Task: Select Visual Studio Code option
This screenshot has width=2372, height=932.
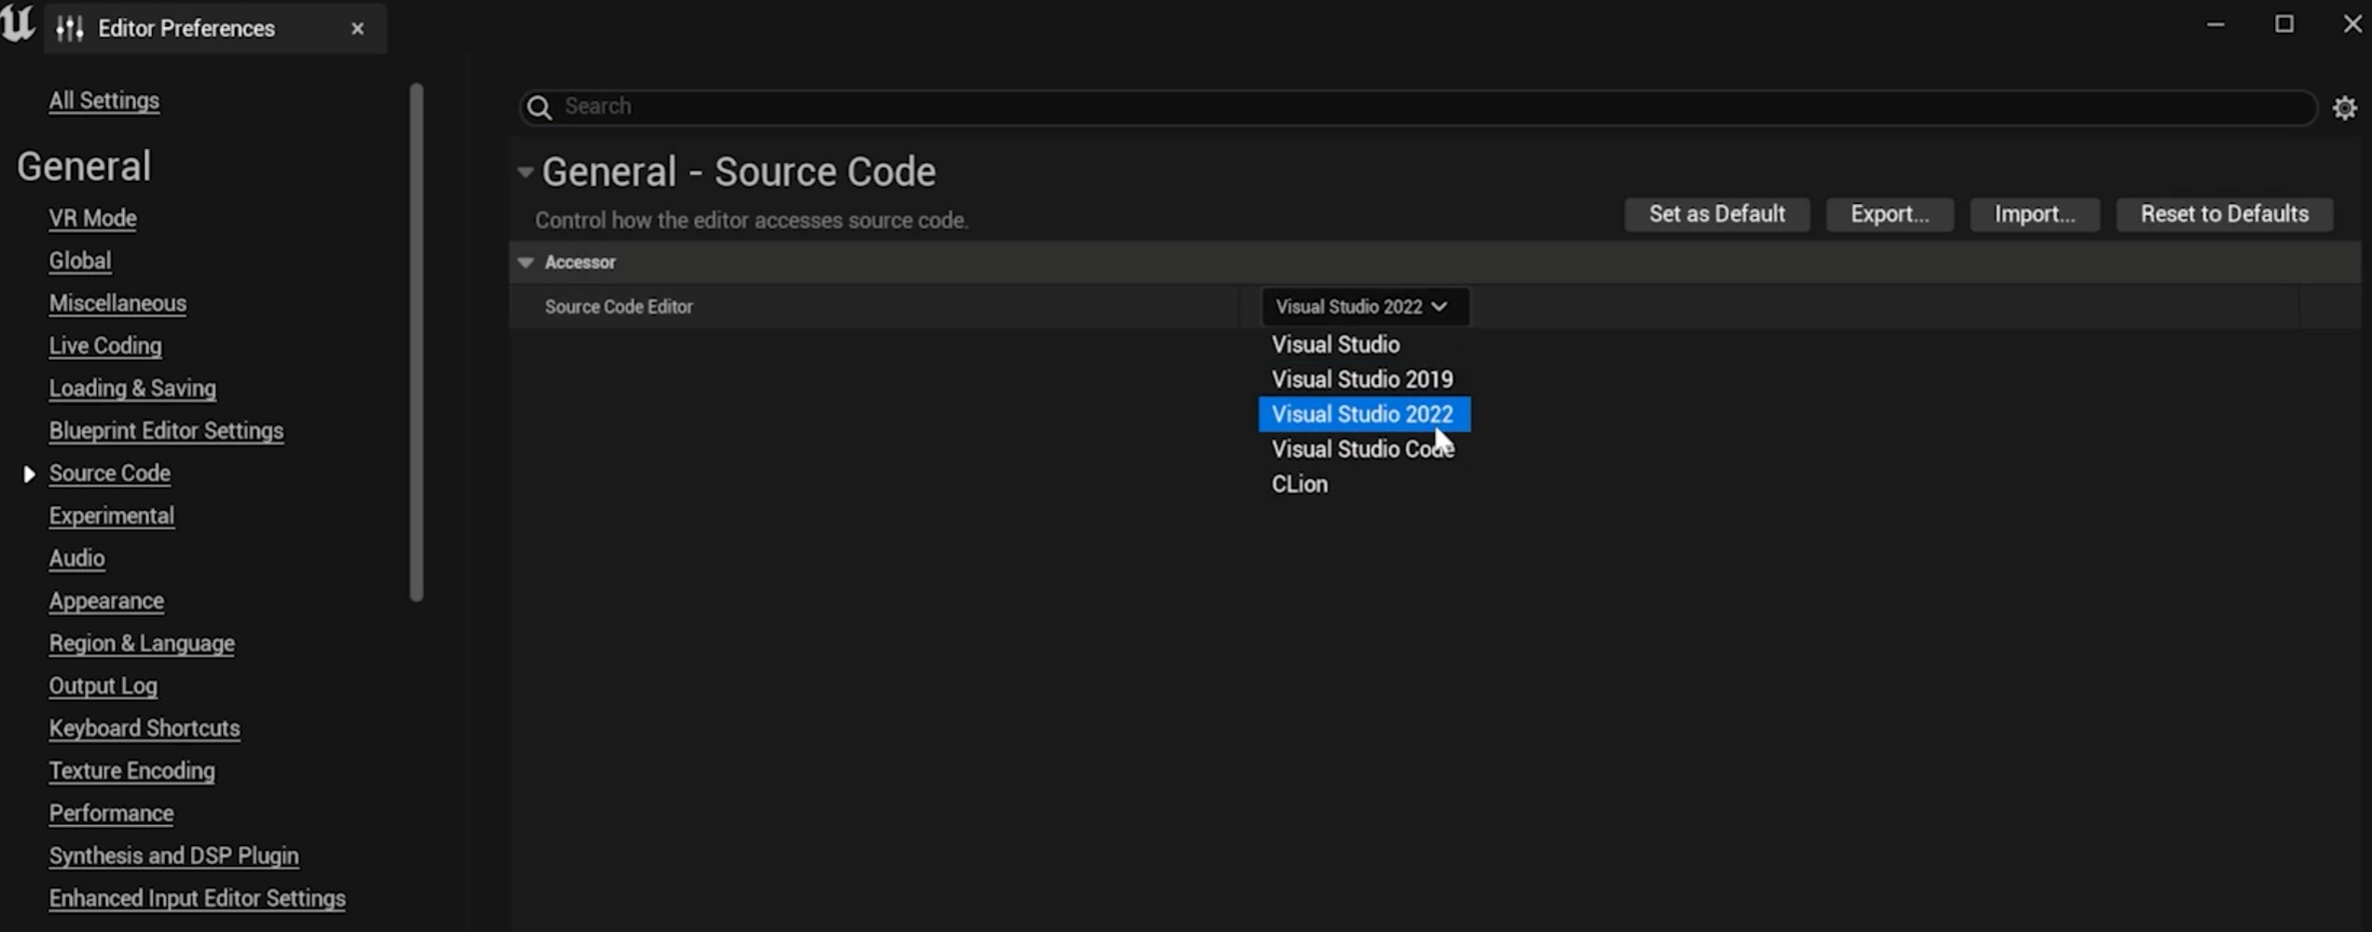Action: 1362,449
